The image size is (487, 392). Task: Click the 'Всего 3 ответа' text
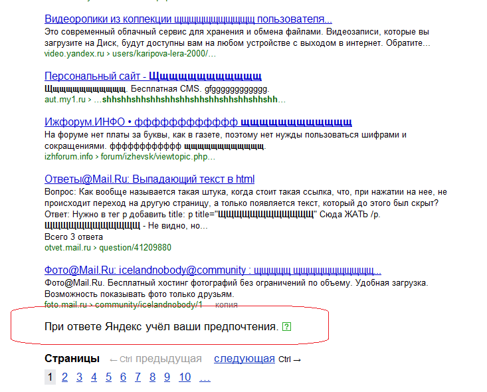click(x=74, y=237)
